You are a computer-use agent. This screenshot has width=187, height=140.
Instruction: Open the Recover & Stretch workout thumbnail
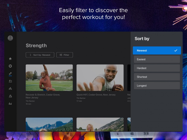coord(49,78)
